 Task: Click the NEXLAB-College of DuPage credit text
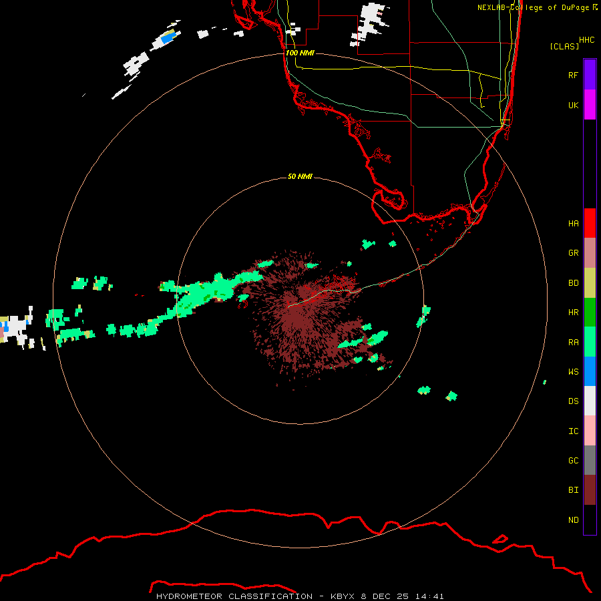[x=533, y=7]
